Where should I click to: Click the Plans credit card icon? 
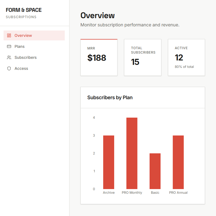click(x=9, y=46)
